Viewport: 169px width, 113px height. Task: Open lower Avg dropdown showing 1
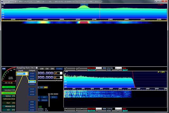click(118, 109)
